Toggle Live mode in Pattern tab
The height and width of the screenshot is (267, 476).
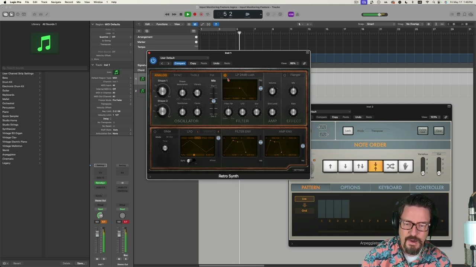point(304,199)
